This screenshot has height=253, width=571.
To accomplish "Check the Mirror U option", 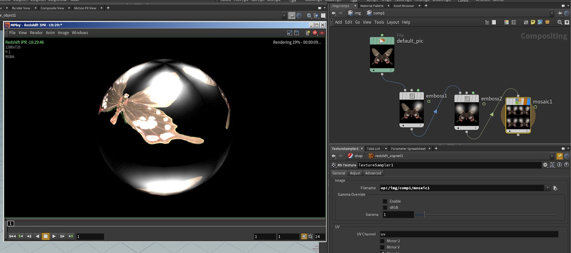I will pos(382,241).
